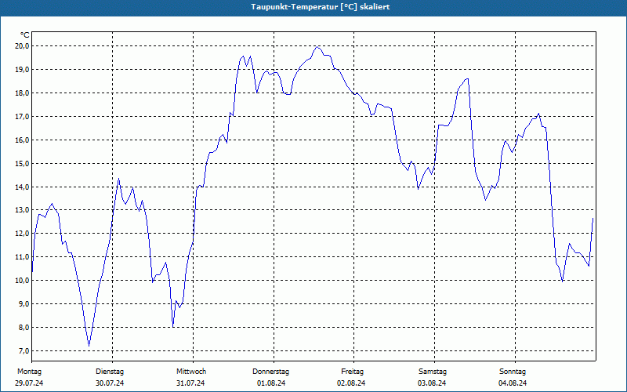
Task: Click the date 04.08.24
Action: 513,383
